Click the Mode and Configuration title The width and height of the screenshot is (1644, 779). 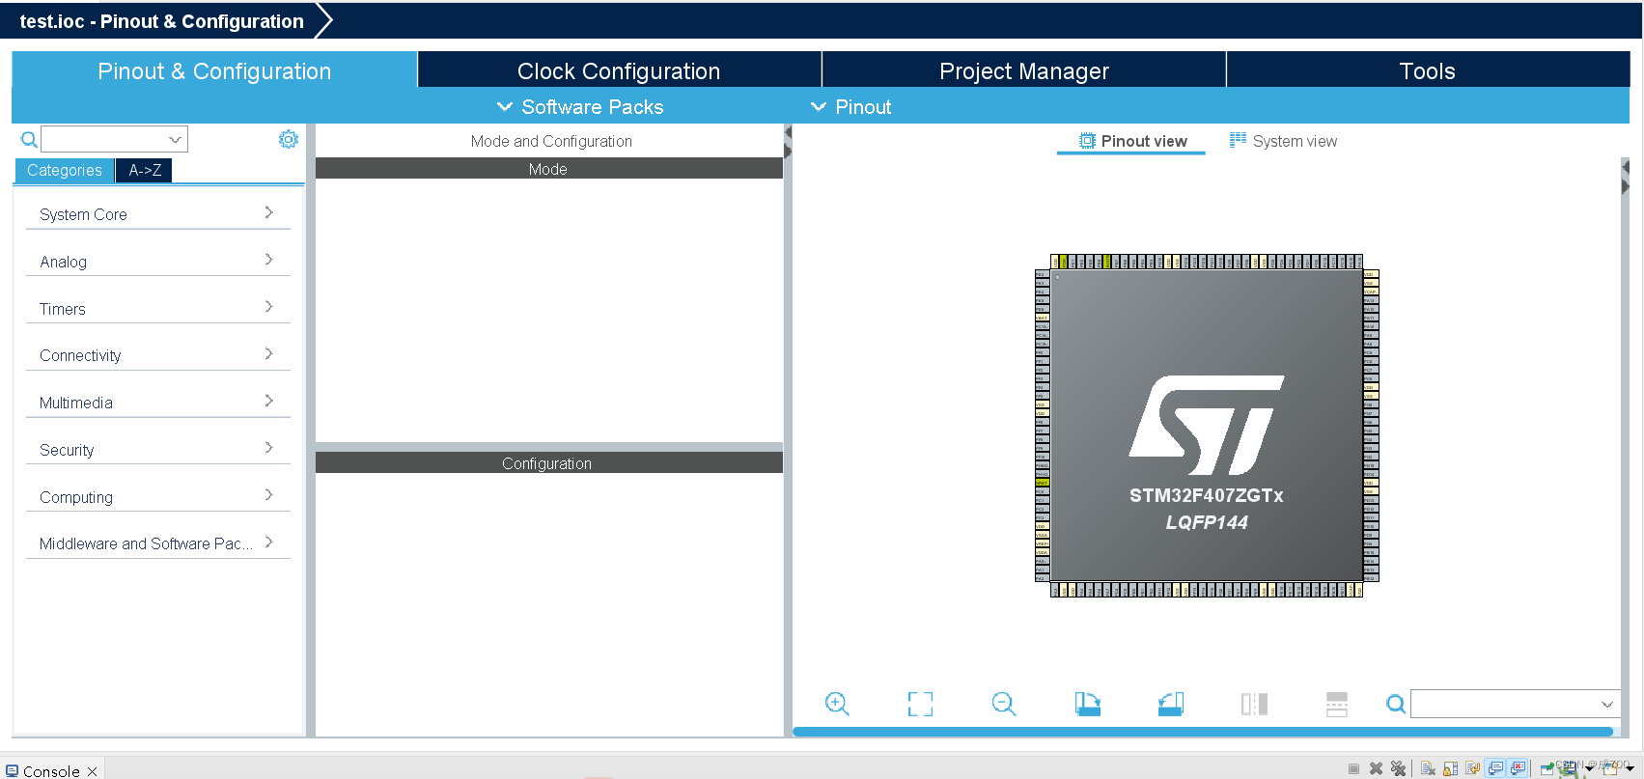coord(551,141)
